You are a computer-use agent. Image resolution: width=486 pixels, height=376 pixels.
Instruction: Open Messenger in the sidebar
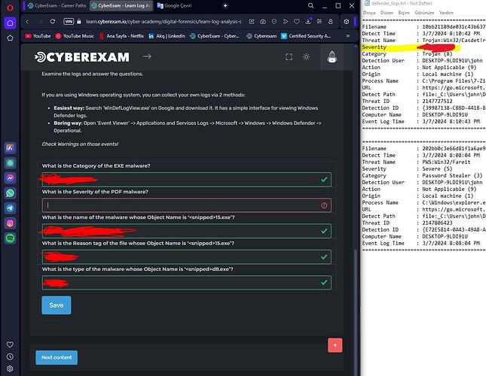pos(11,177)
